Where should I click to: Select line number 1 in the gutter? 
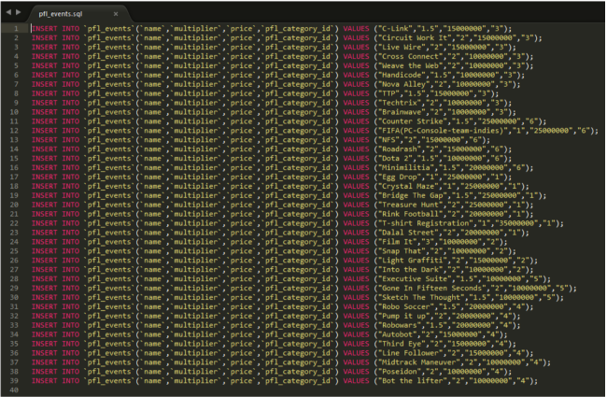15,29
